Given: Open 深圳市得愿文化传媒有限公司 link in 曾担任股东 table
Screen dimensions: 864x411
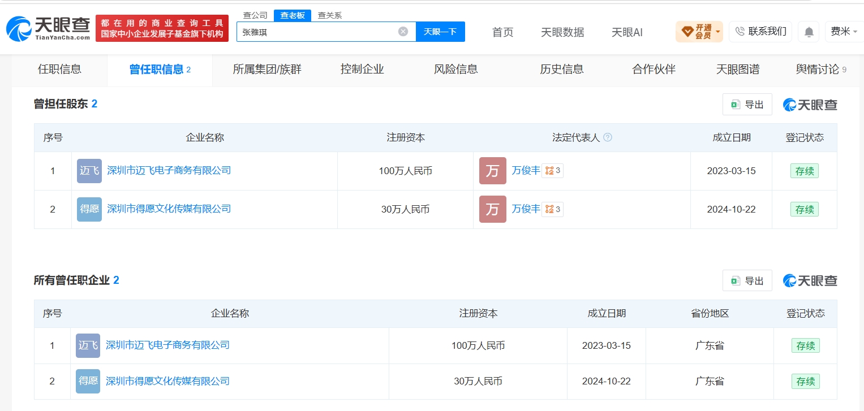Looking at the screenshot, I should [169, 209].
